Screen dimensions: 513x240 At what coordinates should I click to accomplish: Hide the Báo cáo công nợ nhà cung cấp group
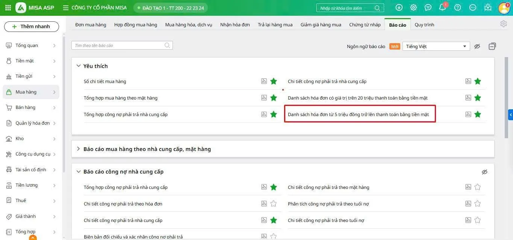point(484,172)
